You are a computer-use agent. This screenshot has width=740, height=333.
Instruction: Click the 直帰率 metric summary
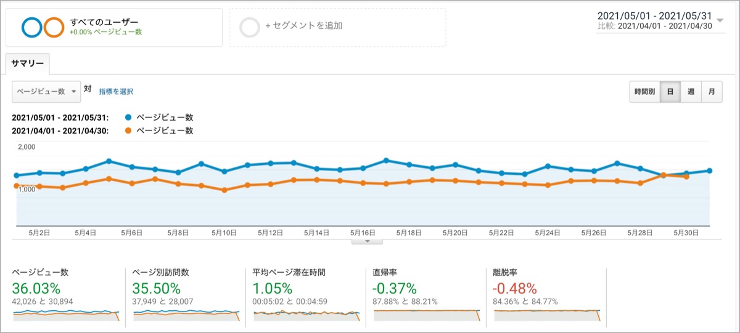(425, 294)
